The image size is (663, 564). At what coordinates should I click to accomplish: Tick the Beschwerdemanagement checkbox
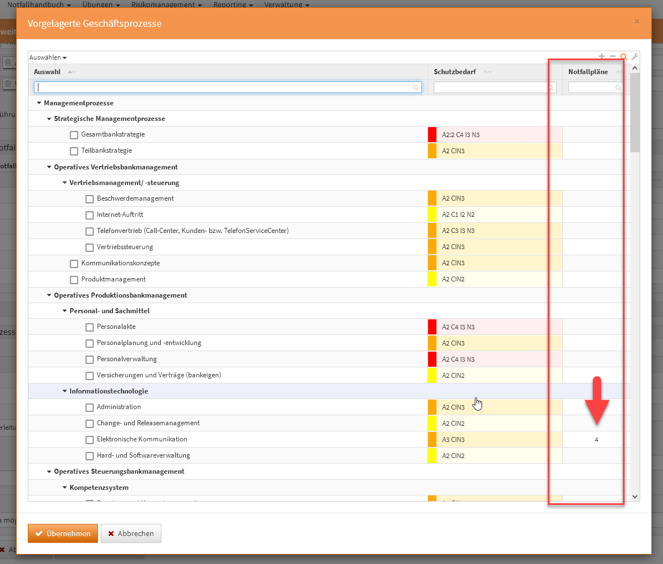(x=90, y=199)
